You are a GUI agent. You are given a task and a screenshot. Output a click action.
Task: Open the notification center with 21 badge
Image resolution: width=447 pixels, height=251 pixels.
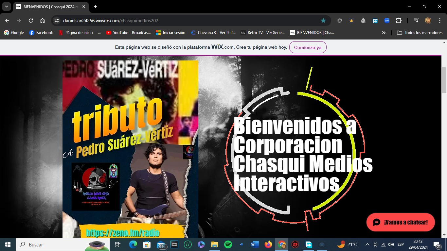coord(437,244)
